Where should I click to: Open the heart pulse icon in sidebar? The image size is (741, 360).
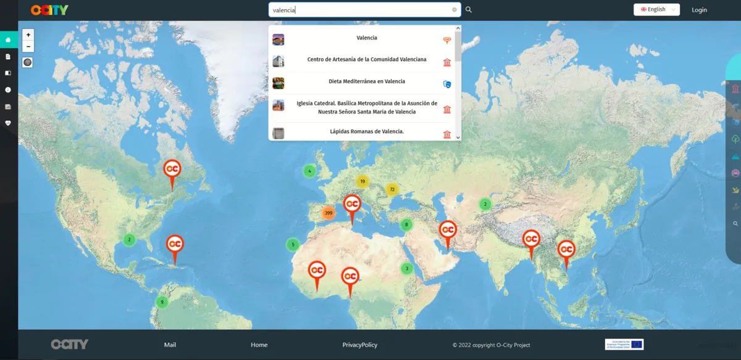click(x=8, y=123)
